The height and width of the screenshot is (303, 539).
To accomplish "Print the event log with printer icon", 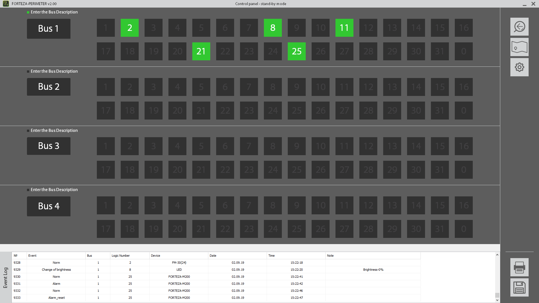I will 519,267.
